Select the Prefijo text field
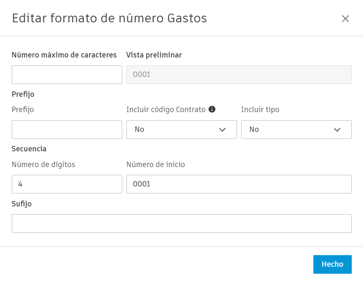The width and height of the screenshot is (363, 282). pyautogui.click(x=66, y=129)
